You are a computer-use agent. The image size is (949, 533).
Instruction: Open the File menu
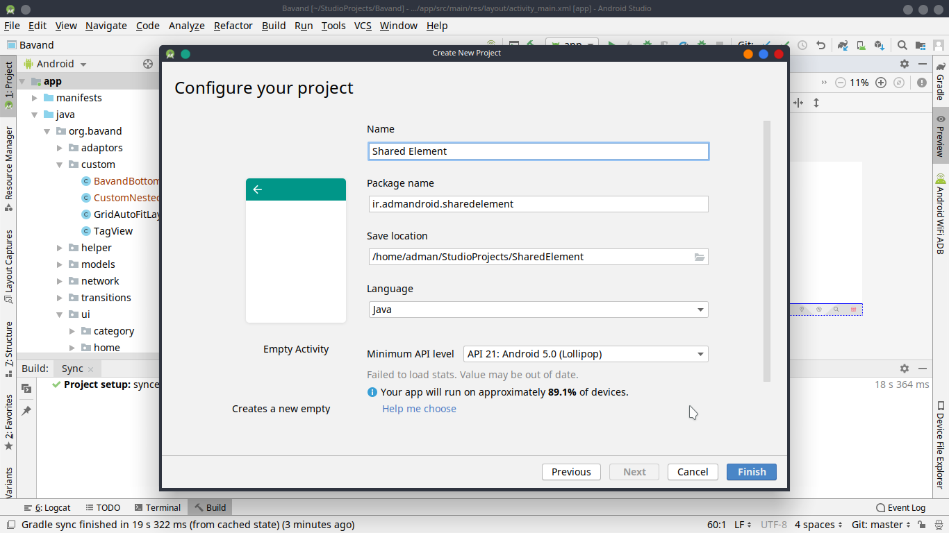(12, 26)
